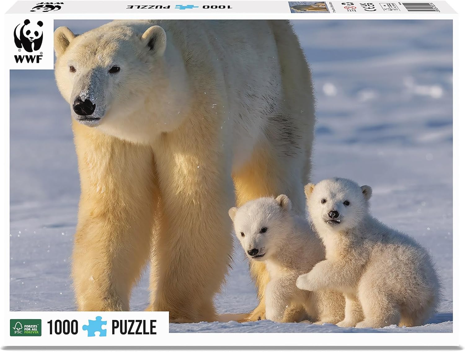Click the "WWF" letters beneath the panda
The image size is (465, 352).
click(28, 59)
